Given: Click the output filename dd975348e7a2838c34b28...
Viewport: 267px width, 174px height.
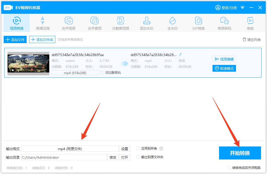Looking at the screenshot, I should pos(153,55).
